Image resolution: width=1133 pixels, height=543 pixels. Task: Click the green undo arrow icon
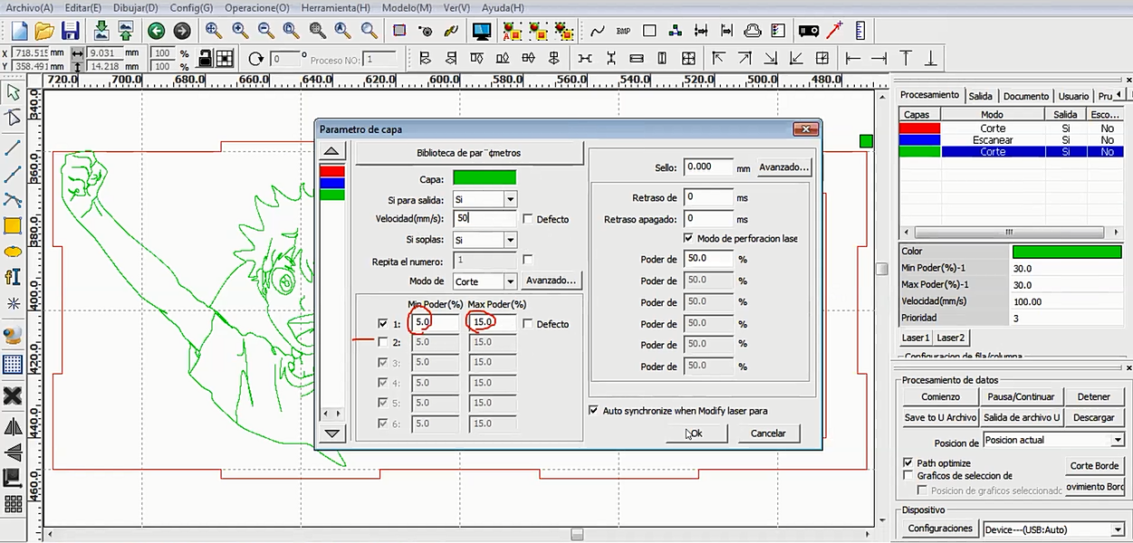coord(156,31)
